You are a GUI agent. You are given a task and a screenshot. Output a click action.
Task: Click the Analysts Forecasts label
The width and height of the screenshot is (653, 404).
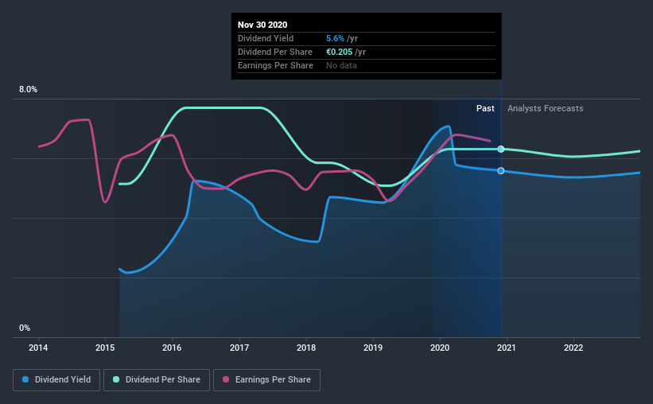[545, 108]
